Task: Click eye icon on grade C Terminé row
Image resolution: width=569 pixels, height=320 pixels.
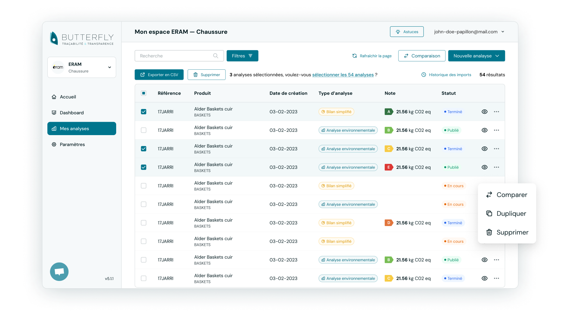Action: [485, 149]
